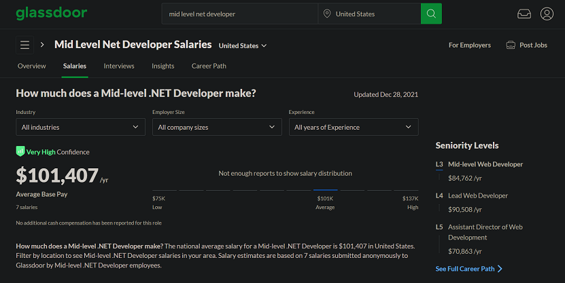The image size is (565, 283).
Task: Open Lead Web Developer seniority level
Action: (478, 195)
